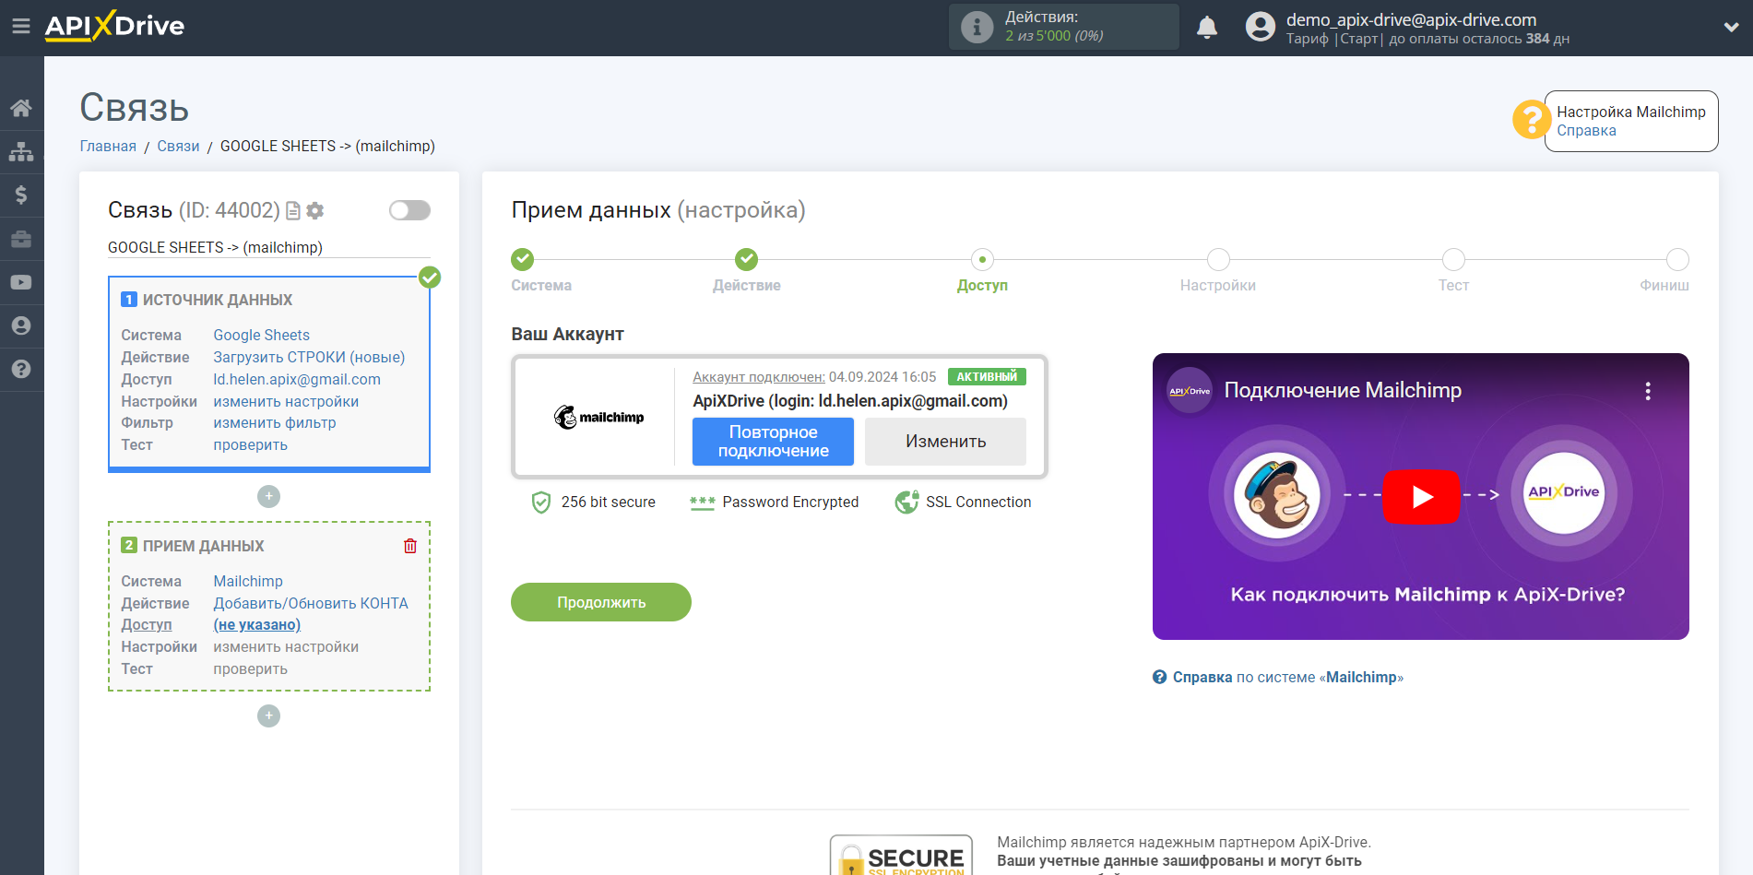The image size is (1753, 875).
Task: Click source изменить настройки link
Action: coord(286,401)
